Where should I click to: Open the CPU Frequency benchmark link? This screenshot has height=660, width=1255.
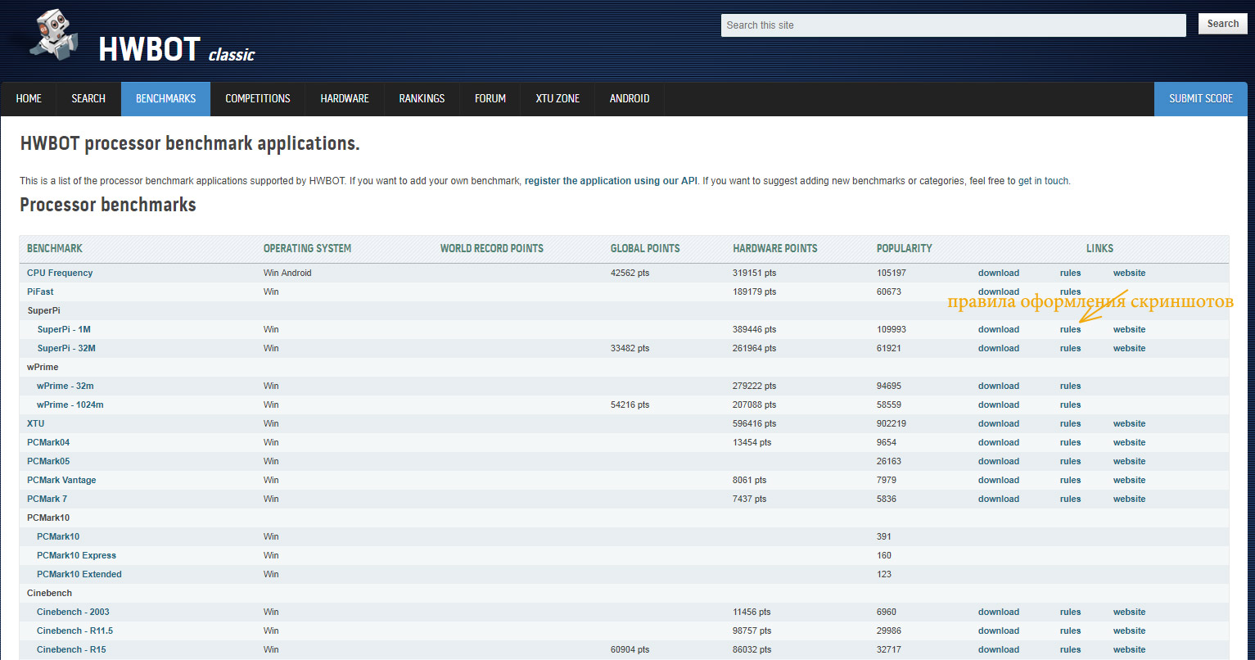pos(60,273)
